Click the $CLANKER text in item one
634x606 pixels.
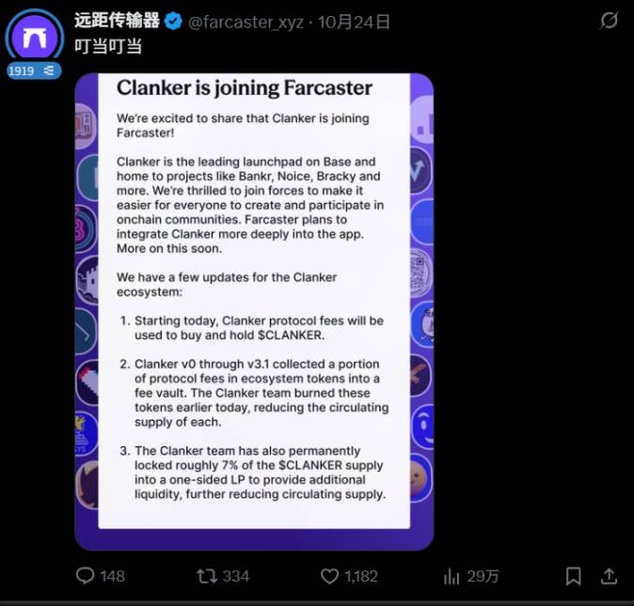point(292,334)
